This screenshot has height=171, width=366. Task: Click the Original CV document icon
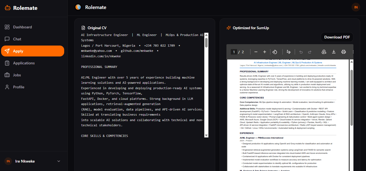click(x=83, y=28)
